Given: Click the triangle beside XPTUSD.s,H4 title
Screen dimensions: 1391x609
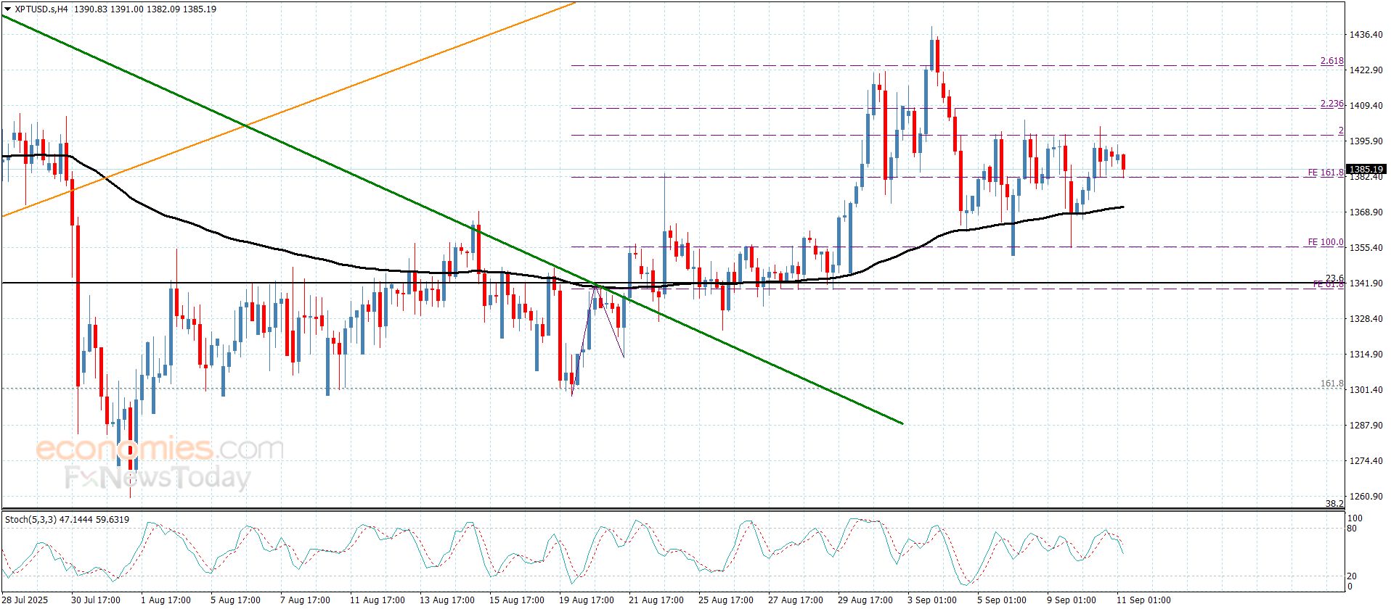Looking at the screenshot, I should [x=7, y=9].
